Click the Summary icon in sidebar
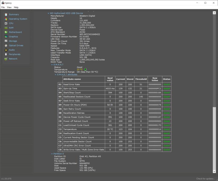The height and width of the screenshot is (181, 218). pyautogui.click(x=6, y=14)
